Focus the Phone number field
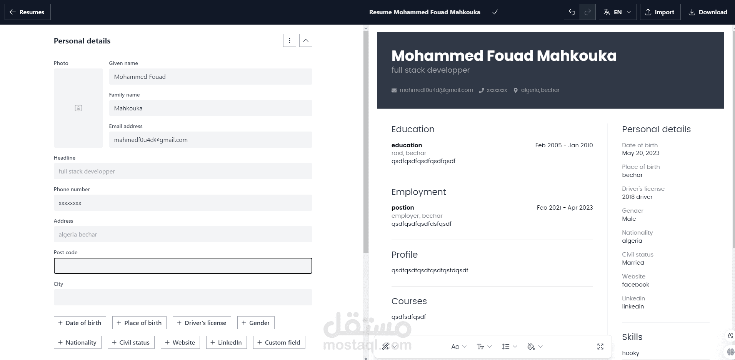Viewport: 735px width, 360px height. 183,203
